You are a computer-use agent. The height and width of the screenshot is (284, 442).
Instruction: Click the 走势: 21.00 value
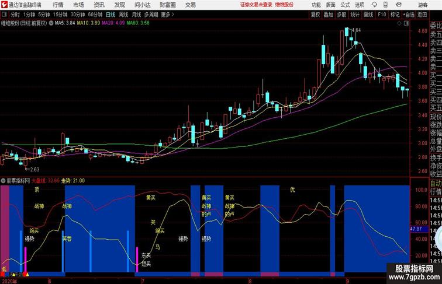pos(73,181)
